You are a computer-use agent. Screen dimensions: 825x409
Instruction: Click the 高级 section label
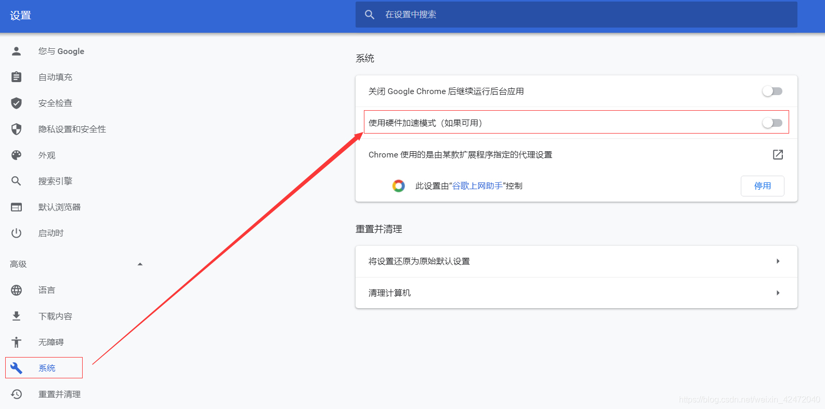pyautogui.click(x=18, y=264)
